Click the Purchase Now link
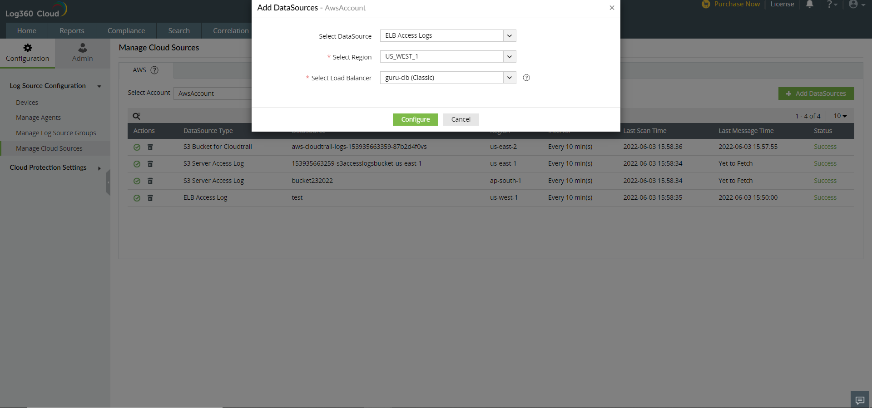Viewport: 872px width, 408px height. pyautogui.click(x=737, y=4)
